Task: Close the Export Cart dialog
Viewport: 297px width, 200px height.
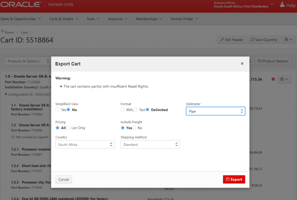Action: (x=242, y=64)
